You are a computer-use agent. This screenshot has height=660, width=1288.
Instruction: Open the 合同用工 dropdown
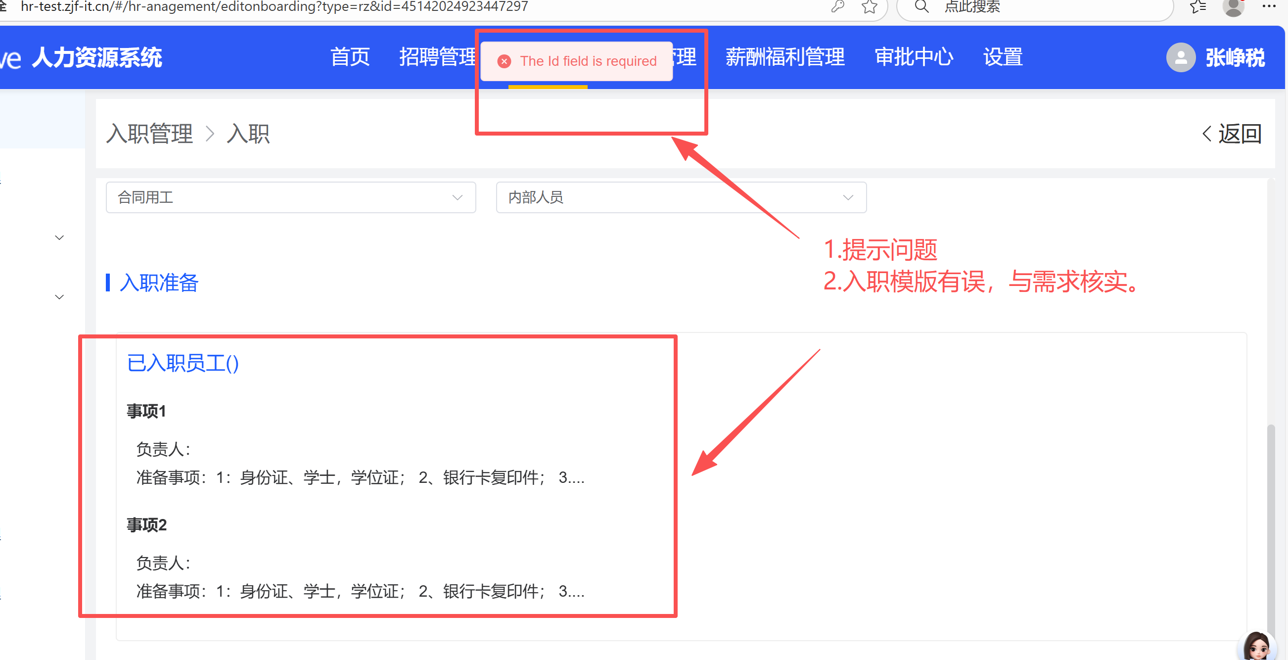tap(290, 197)
